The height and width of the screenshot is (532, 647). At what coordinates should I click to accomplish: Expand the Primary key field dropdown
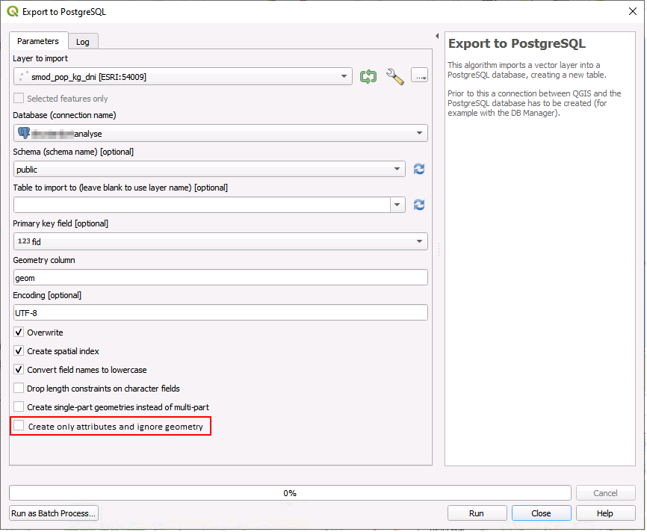418,241
